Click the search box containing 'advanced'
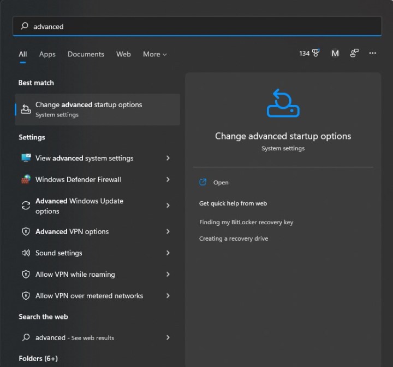 [196, 26]
